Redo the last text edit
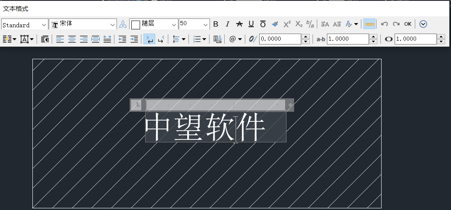 [x=396, y=24]
